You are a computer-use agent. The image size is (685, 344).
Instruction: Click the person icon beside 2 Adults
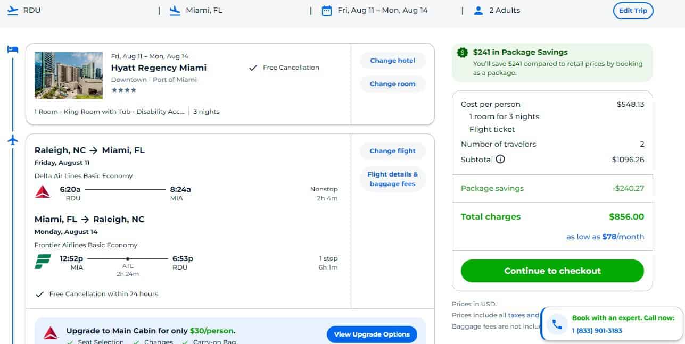click(478, 11)
